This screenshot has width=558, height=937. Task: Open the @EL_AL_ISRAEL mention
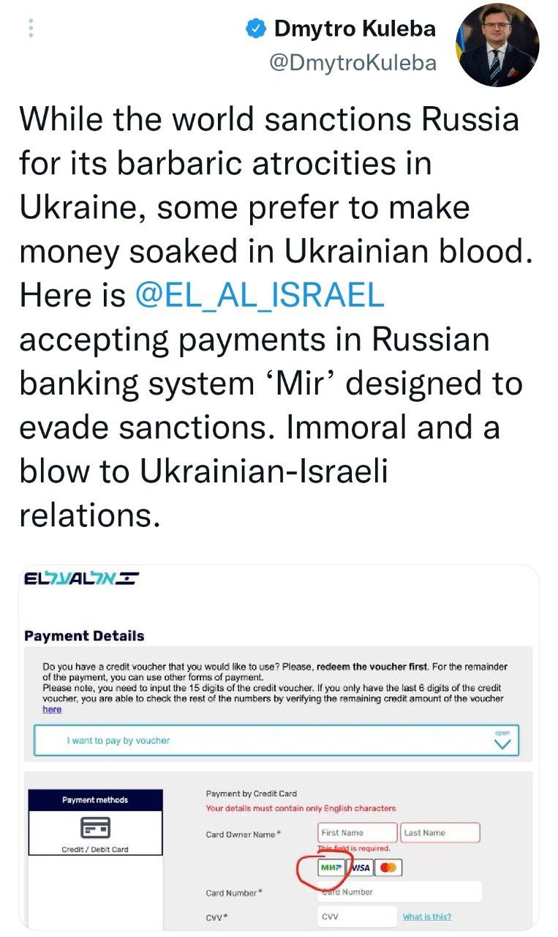260,296
